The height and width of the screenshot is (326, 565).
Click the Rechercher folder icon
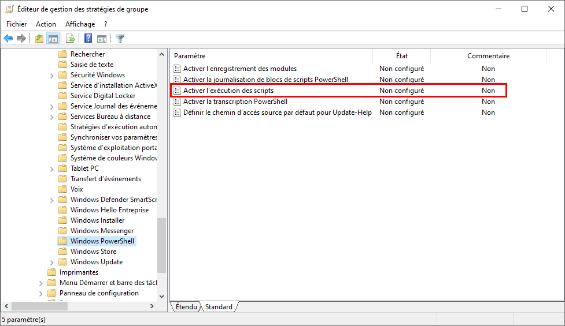pos(62,54)
